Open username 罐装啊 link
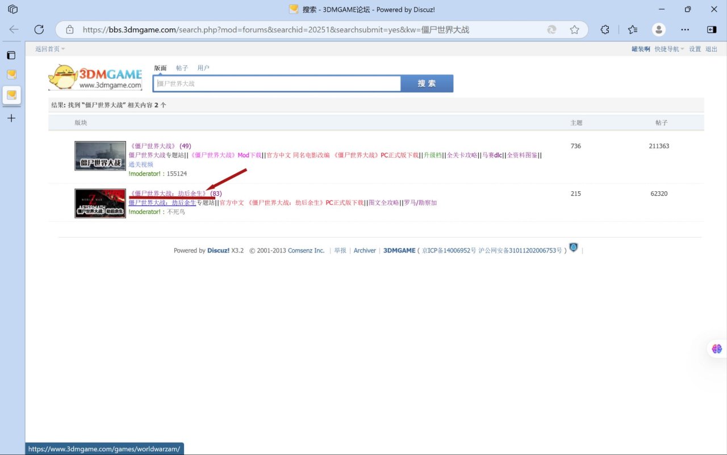The image size is (727, 455). pos(641,49)
